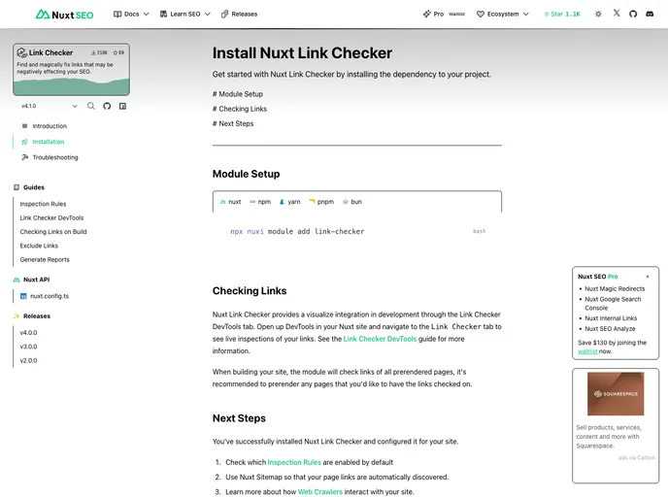Open the Releases page in top nav
Screen dimensions: 668x497
pos(239,14)
